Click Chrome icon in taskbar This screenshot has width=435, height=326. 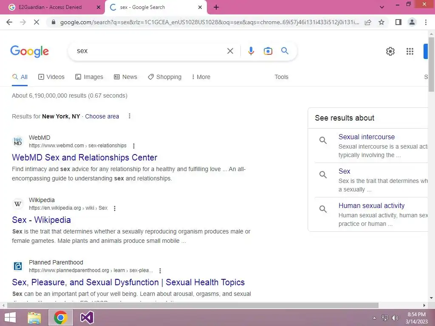pos(60,318)
